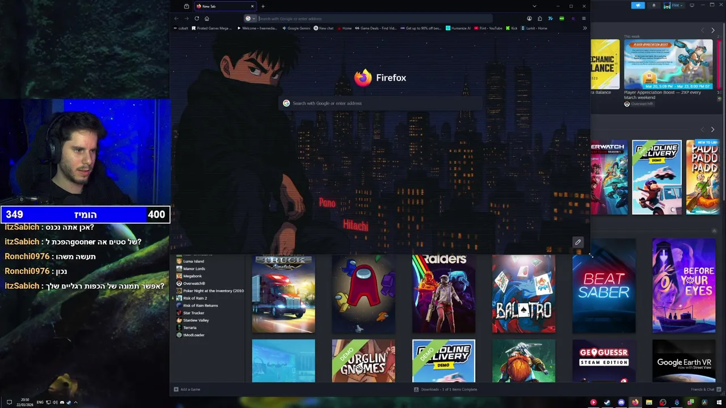Open Google search engine dropdown in address bar
The height and width of the screenshot is (408, 726).
click(250, 18)
